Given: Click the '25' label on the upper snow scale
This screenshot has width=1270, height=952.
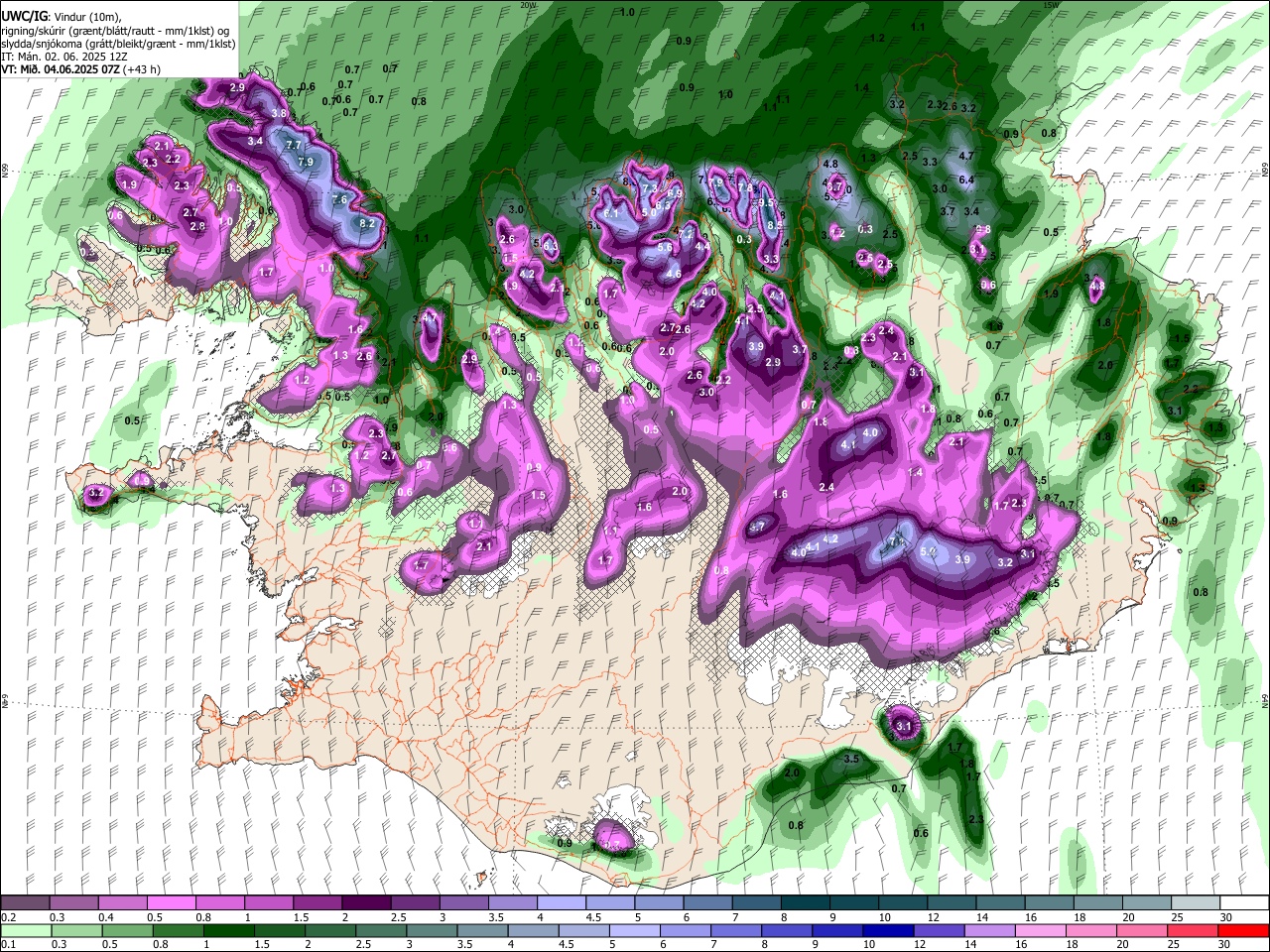Looking at the screenshot, I should 1177,917.
